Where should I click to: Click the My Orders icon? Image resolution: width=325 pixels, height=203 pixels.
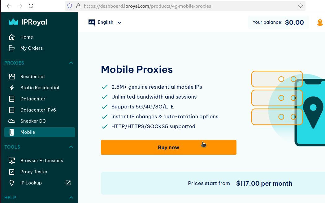(12, 48)
